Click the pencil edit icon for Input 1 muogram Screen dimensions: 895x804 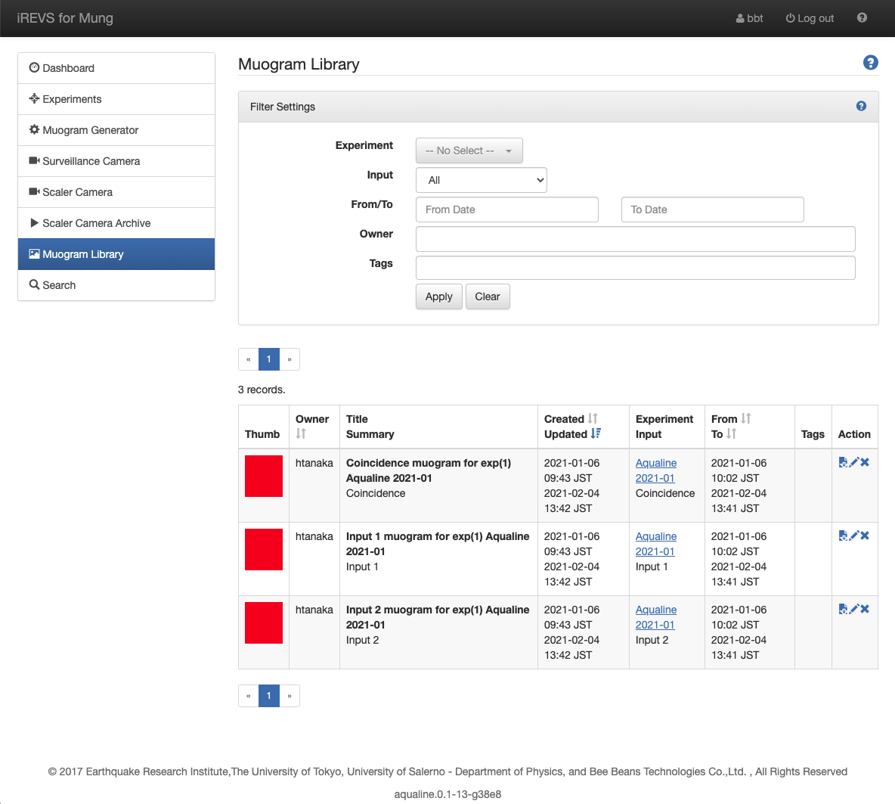pyautogui.click(x=854, y=535)
